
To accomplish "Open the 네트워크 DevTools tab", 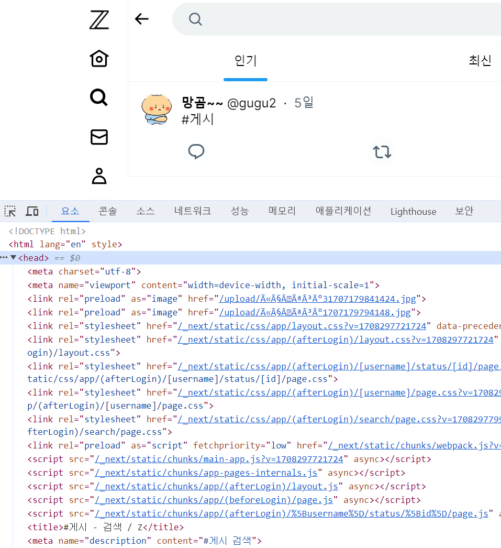I will point(193,211).
